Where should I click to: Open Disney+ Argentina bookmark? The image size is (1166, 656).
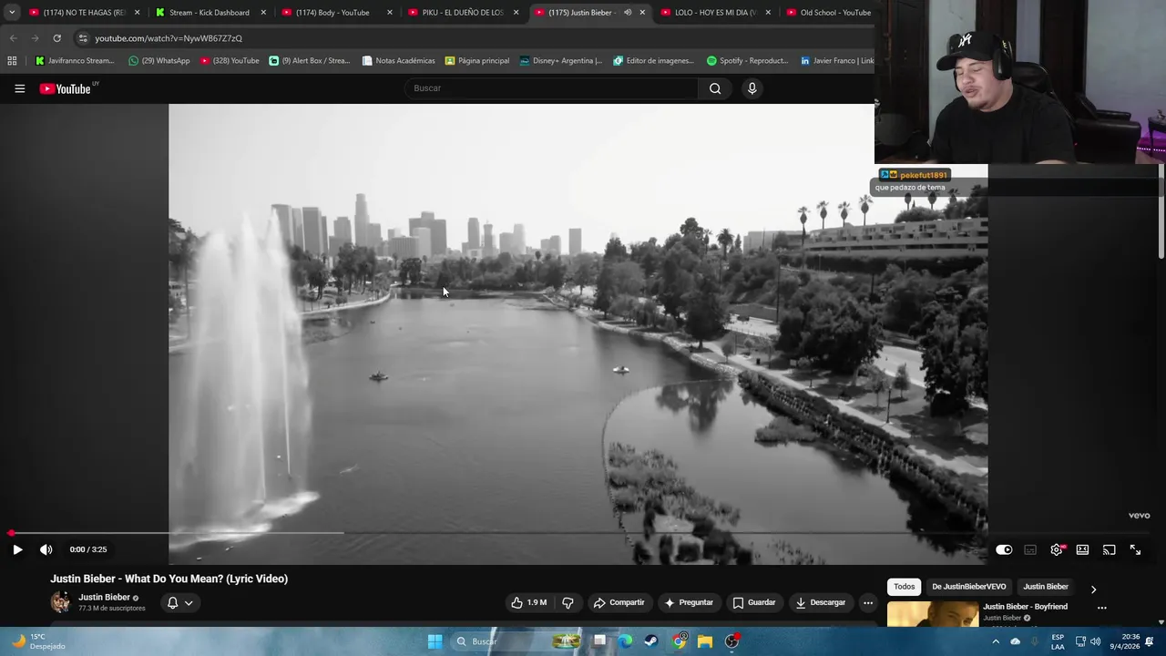(561, 61)
